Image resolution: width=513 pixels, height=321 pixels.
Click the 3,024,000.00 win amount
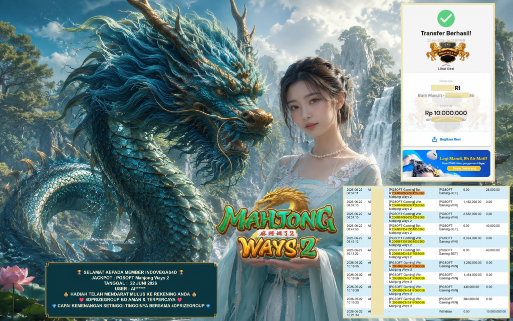click(472, 238)
